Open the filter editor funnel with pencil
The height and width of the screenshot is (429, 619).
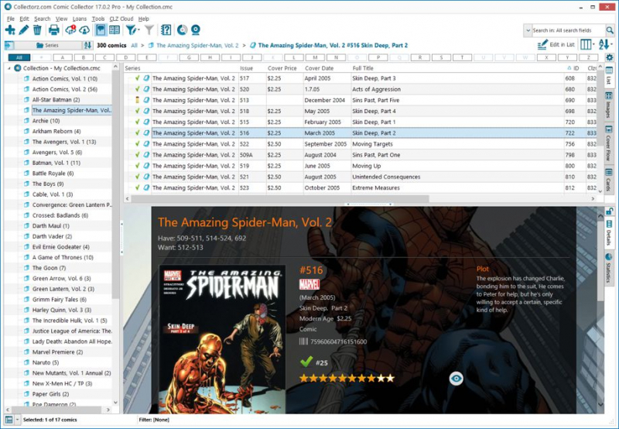[x=132, y=30]
